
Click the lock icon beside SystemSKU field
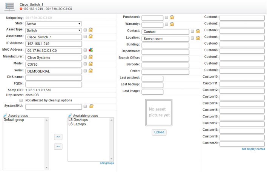91,106
